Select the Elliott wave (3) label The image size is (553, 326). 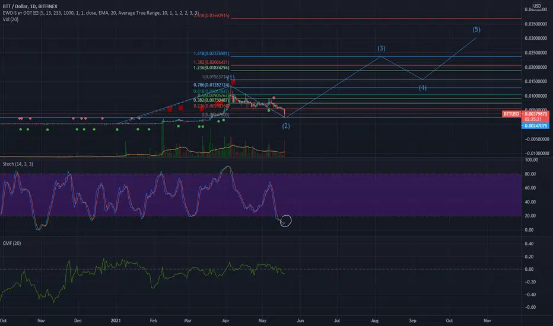point(382,48)
